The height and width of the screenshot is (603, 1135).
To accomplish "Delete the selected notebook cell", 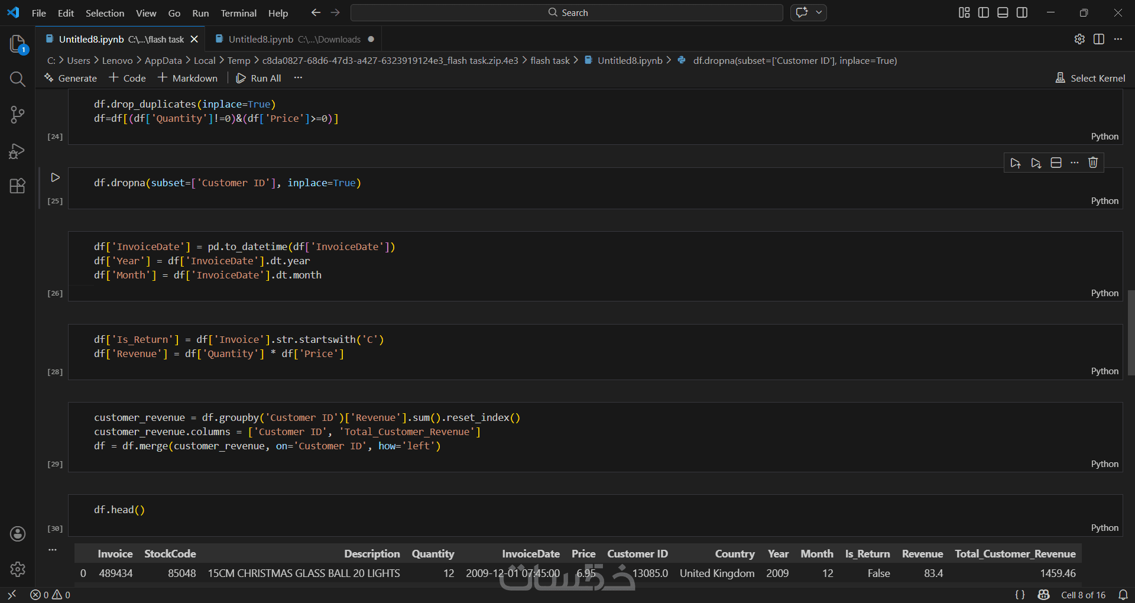I will tap(1093, 163).
